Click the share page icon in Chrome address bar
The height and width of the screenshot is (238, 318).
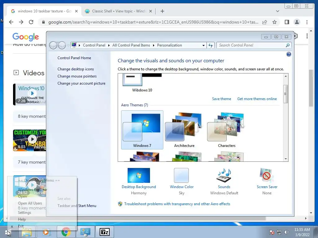coord(265,22)
